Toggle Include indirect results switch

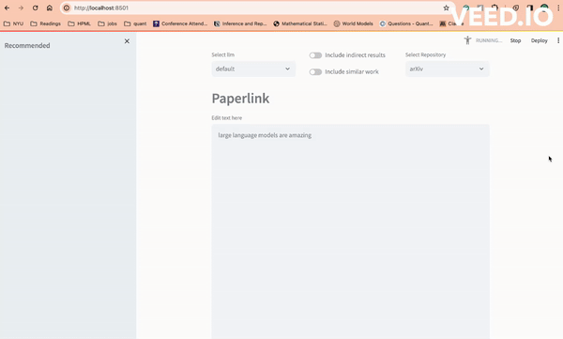click(315, 55)
